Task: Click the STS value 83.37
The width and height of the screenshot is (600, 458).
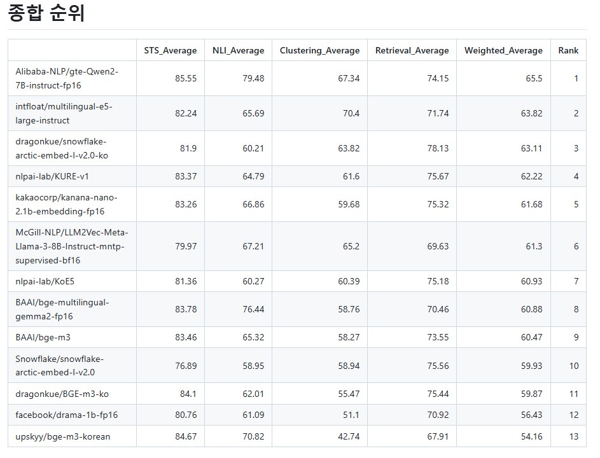Action: click(186, 176)
